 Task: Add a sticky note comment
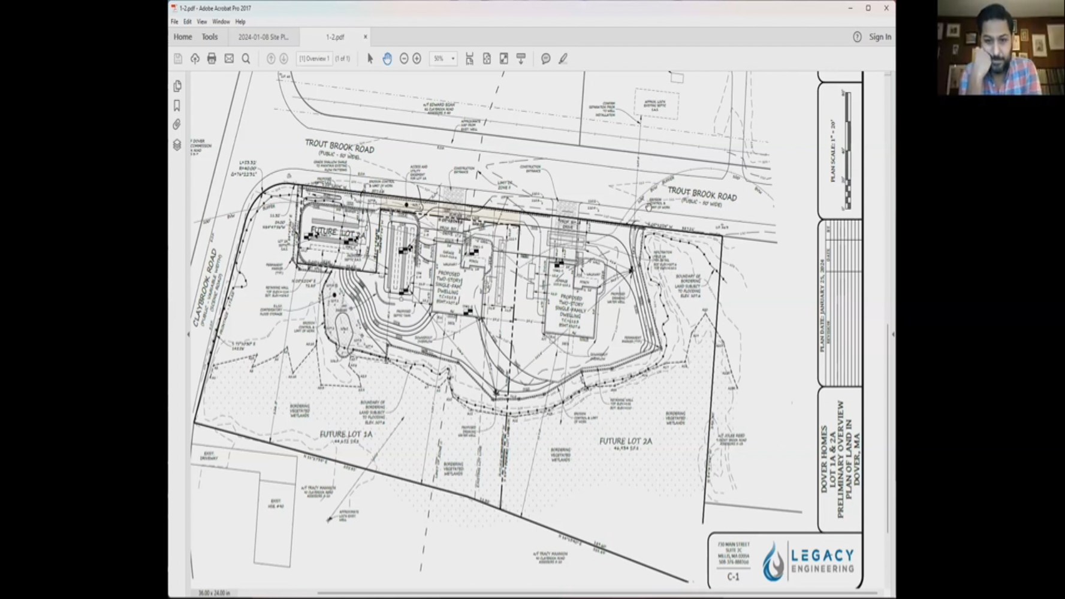click(x=545, y=59)
